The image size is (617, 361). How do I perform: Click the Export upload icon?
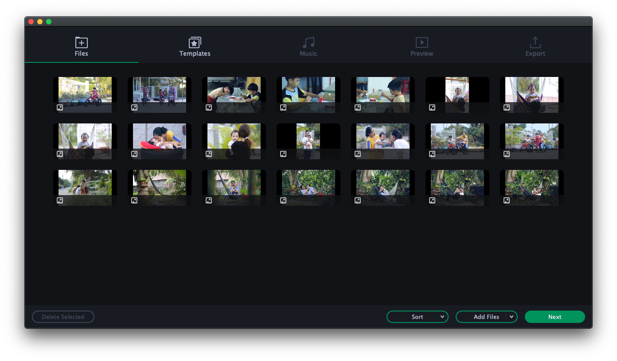535,42
